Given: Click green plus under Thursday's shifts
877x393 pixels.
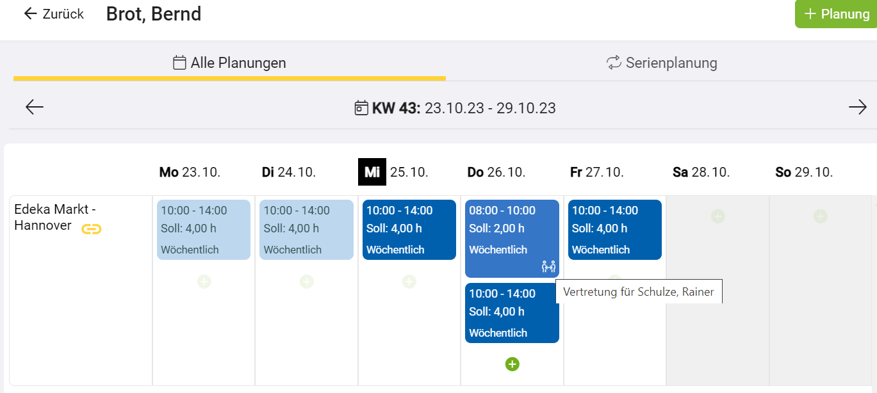Looking at the screenshot, I should [x=512, y=364].
